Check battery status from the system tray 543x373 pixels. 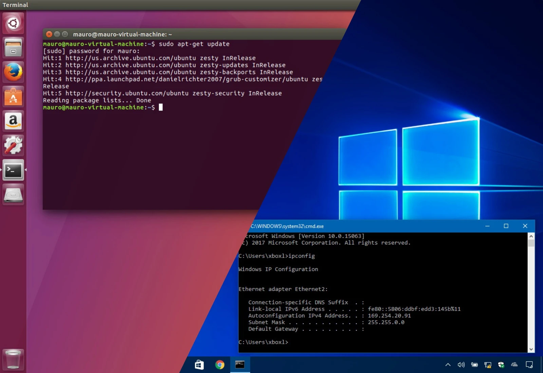pos(474,365)
